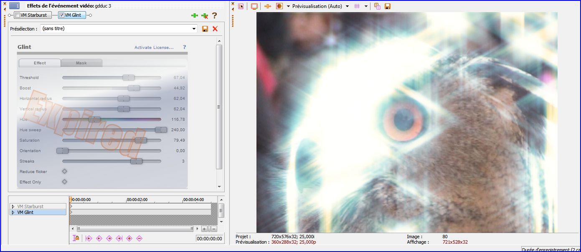Click the keyframe timecode field
The height and width of the screenshot is (252, 581).
coord(209,239)
